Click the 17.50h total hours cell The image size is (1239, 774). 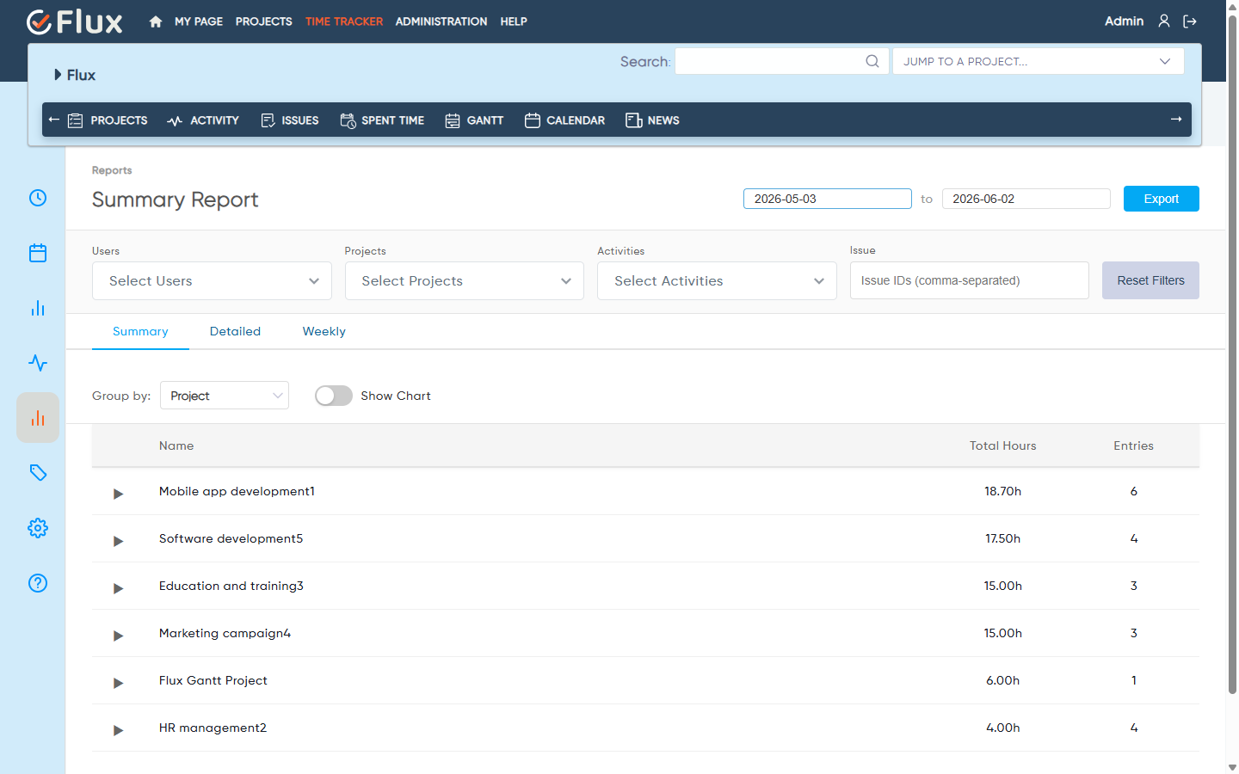pos(1003,538)
